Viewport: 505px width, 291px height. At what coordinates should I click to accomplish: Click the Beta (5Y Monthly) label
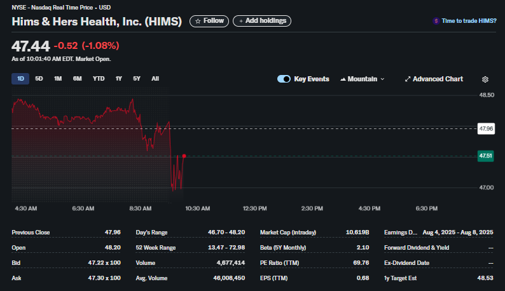tap(283, 248)
